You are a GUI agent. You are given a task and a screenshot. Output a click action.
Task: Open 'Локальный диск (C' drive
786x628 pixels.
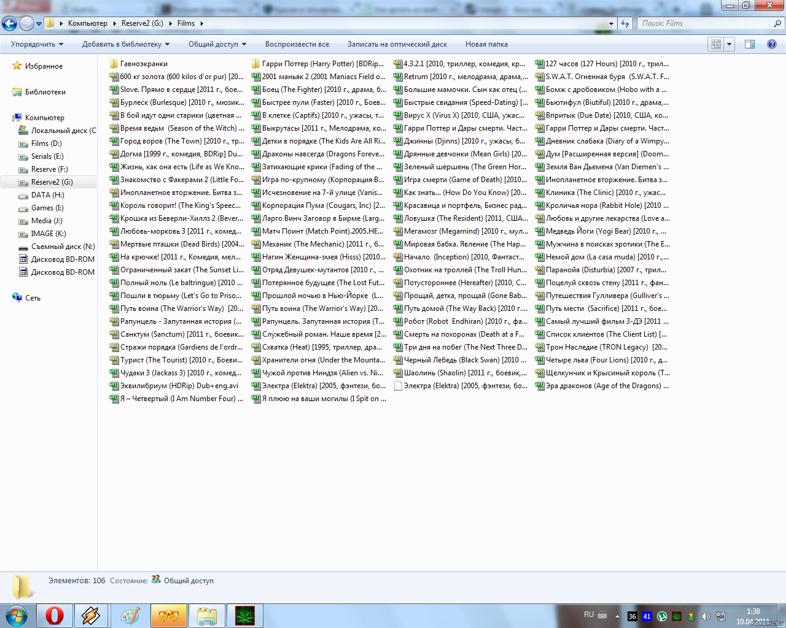click(x=63, y=131)
